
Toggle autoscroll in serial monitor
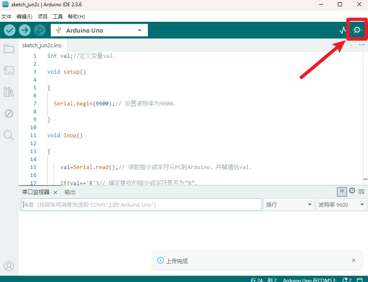[x=342, y=192]
